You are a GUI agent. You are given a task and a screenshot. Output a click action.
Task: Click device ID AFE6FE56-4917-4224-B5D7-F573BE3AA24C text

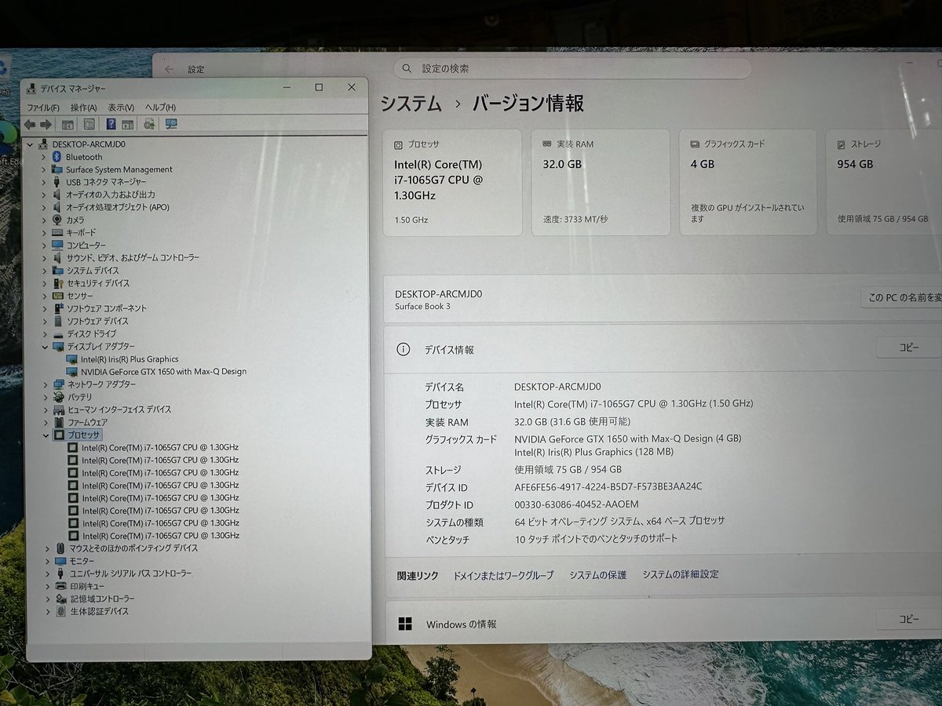[608, 487]
